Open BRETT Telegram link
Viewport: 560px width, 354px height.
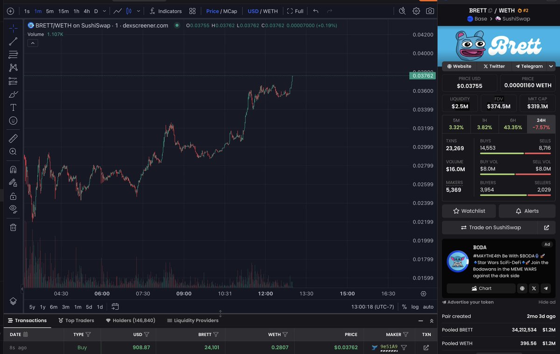529,66
